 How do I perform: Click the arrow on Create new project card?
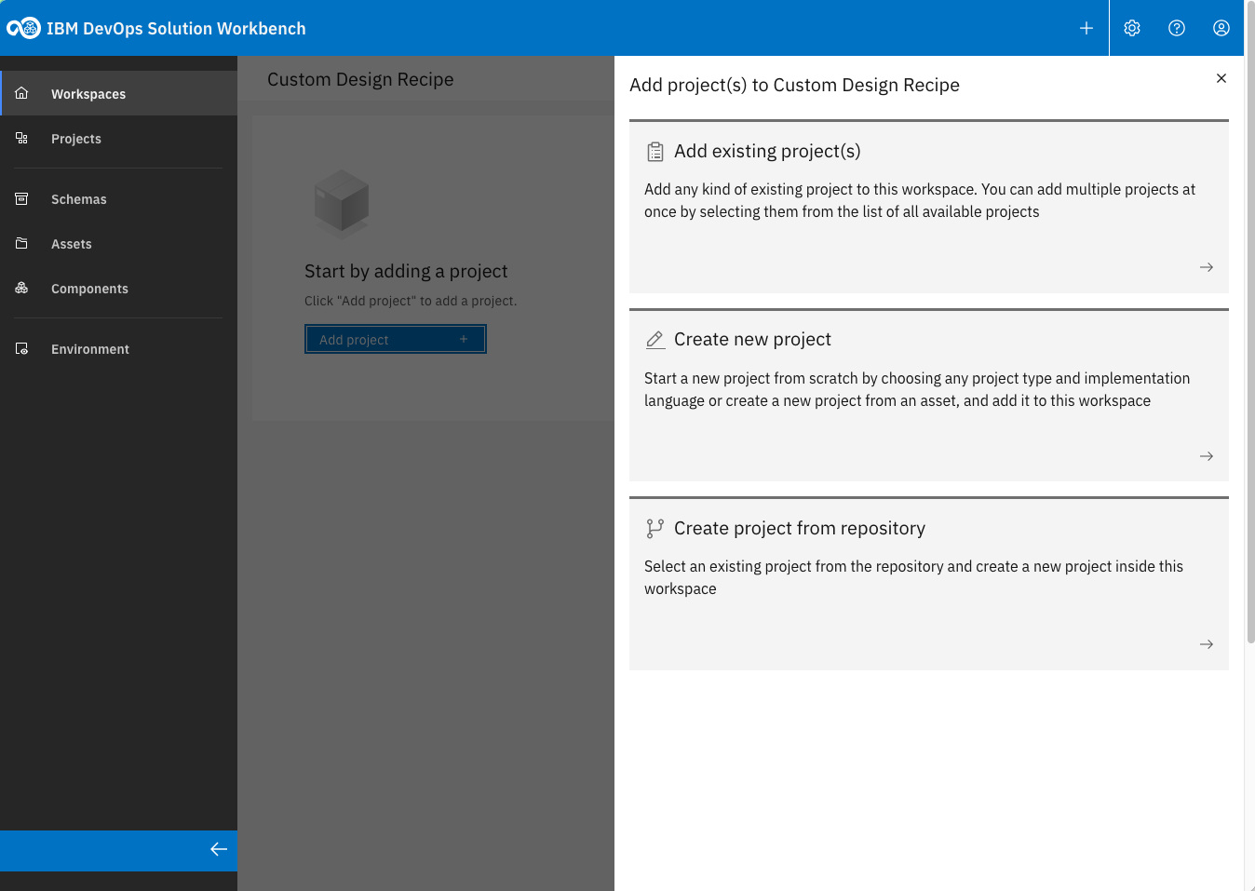pyautogui.click(x=1207, y=456)
